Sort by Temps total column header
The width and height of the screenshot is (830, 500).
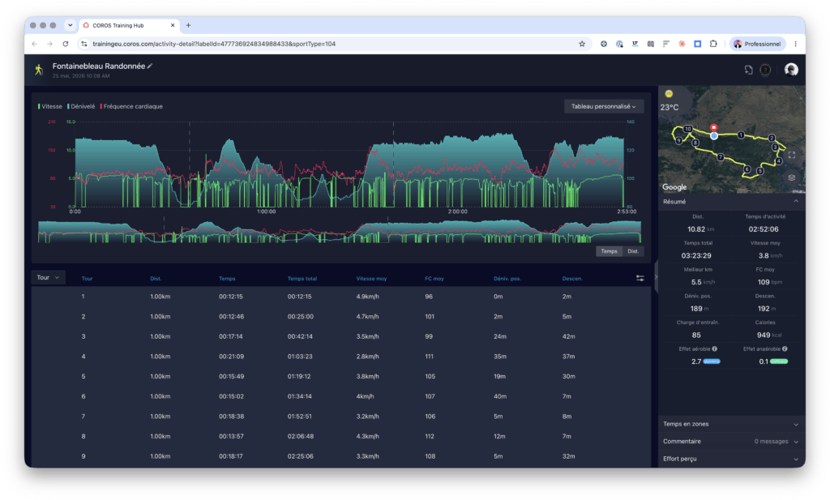[302, 278]
